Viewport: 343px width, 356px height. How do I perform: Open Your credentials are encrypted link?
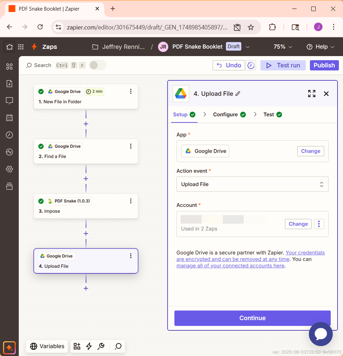tap(251, 256)
